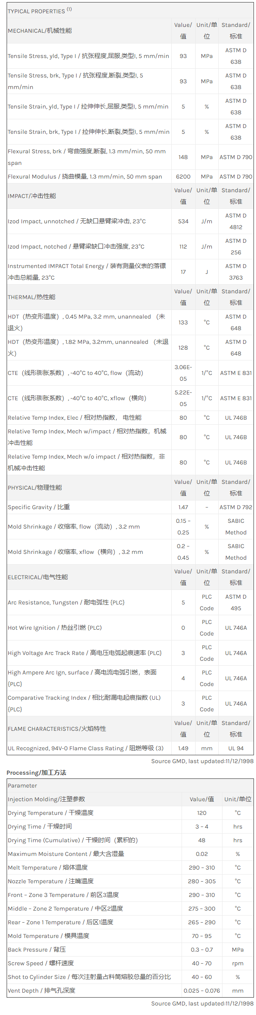
Task: Select the 534 J/m impact value
Action: (183, 221)
